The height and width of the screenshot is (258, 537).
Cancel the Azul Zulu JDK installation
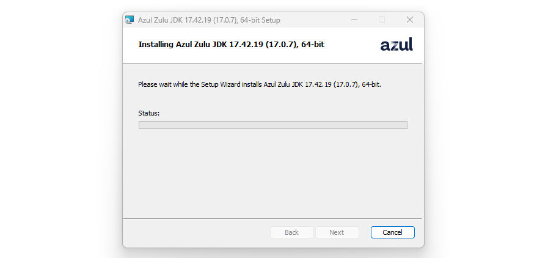392,232
